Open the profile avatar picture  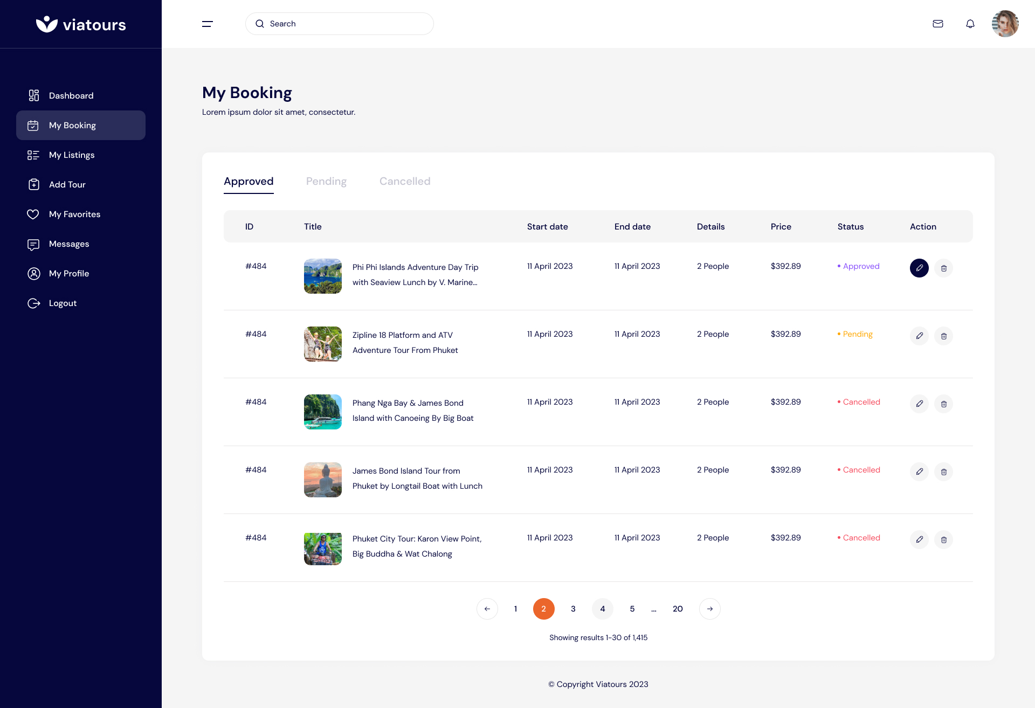pyautogui.click(x=1005, y=24)
